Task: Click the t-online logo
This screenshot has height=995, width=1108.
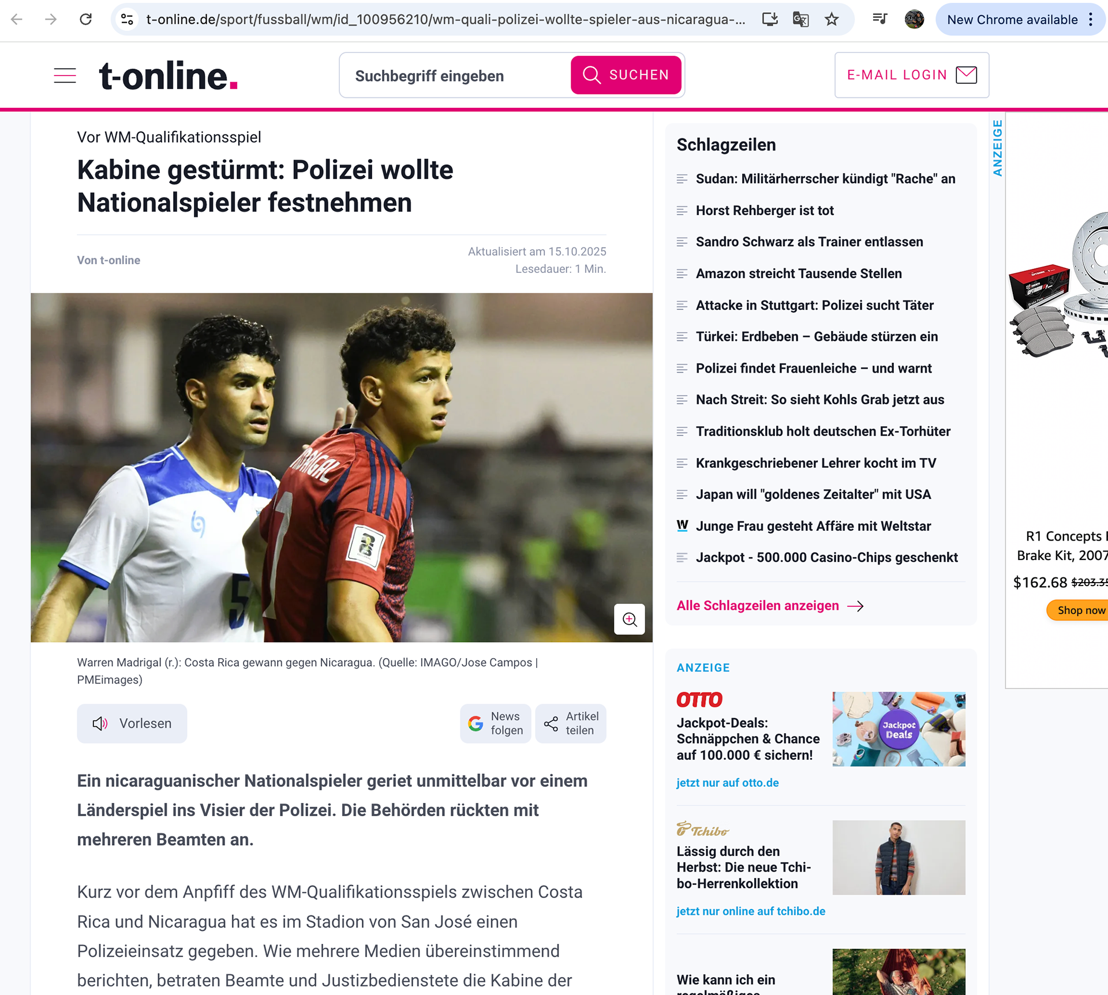Action: point(168,76)
